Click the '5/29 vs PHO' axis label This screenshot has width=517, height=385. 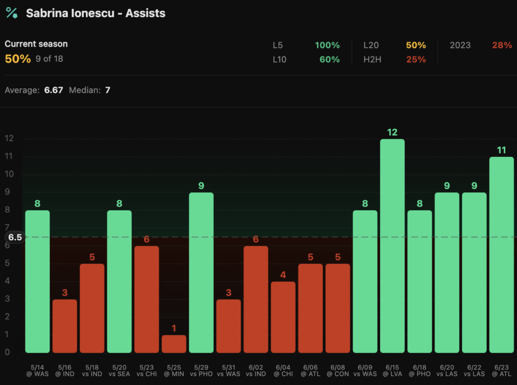(x=201, y=370)
